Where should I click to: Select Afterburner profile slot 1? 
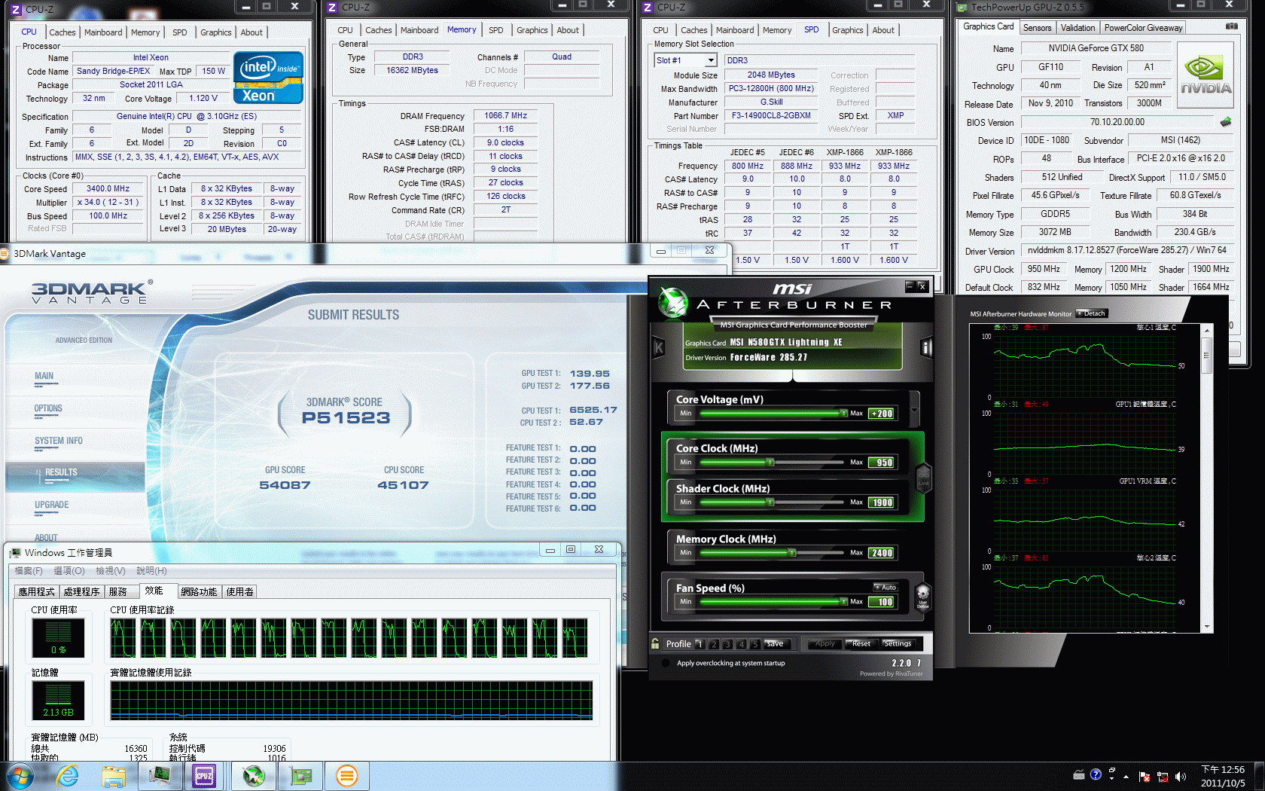pyautogui.click(x=699, y=644)
